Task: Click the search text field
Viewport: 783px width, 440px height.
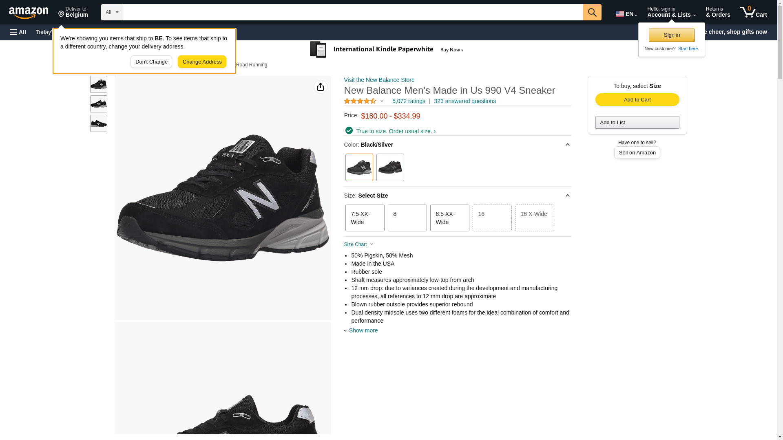Action: pyautogui.click(x=352, y=12)
